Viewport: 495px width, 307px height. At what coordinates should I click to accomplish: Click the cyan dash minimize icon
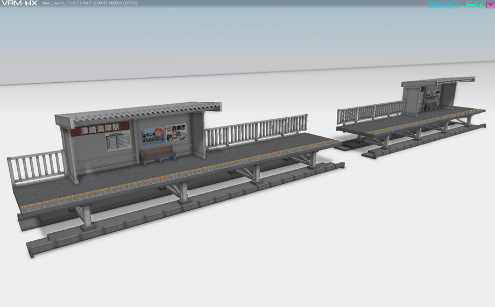click(x=471, y=5)
